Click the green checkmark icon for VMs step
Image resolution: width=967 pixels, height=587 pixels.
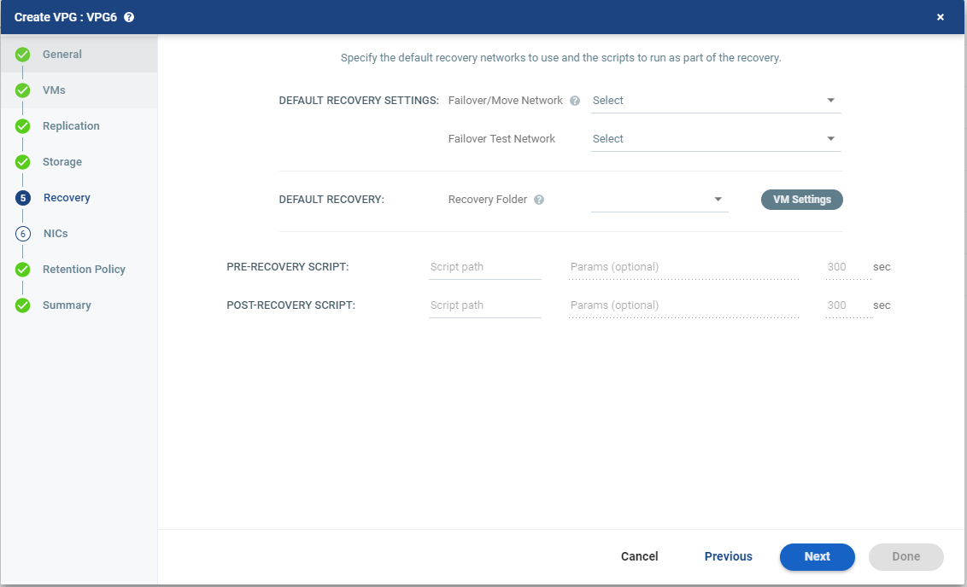(23, 90)
